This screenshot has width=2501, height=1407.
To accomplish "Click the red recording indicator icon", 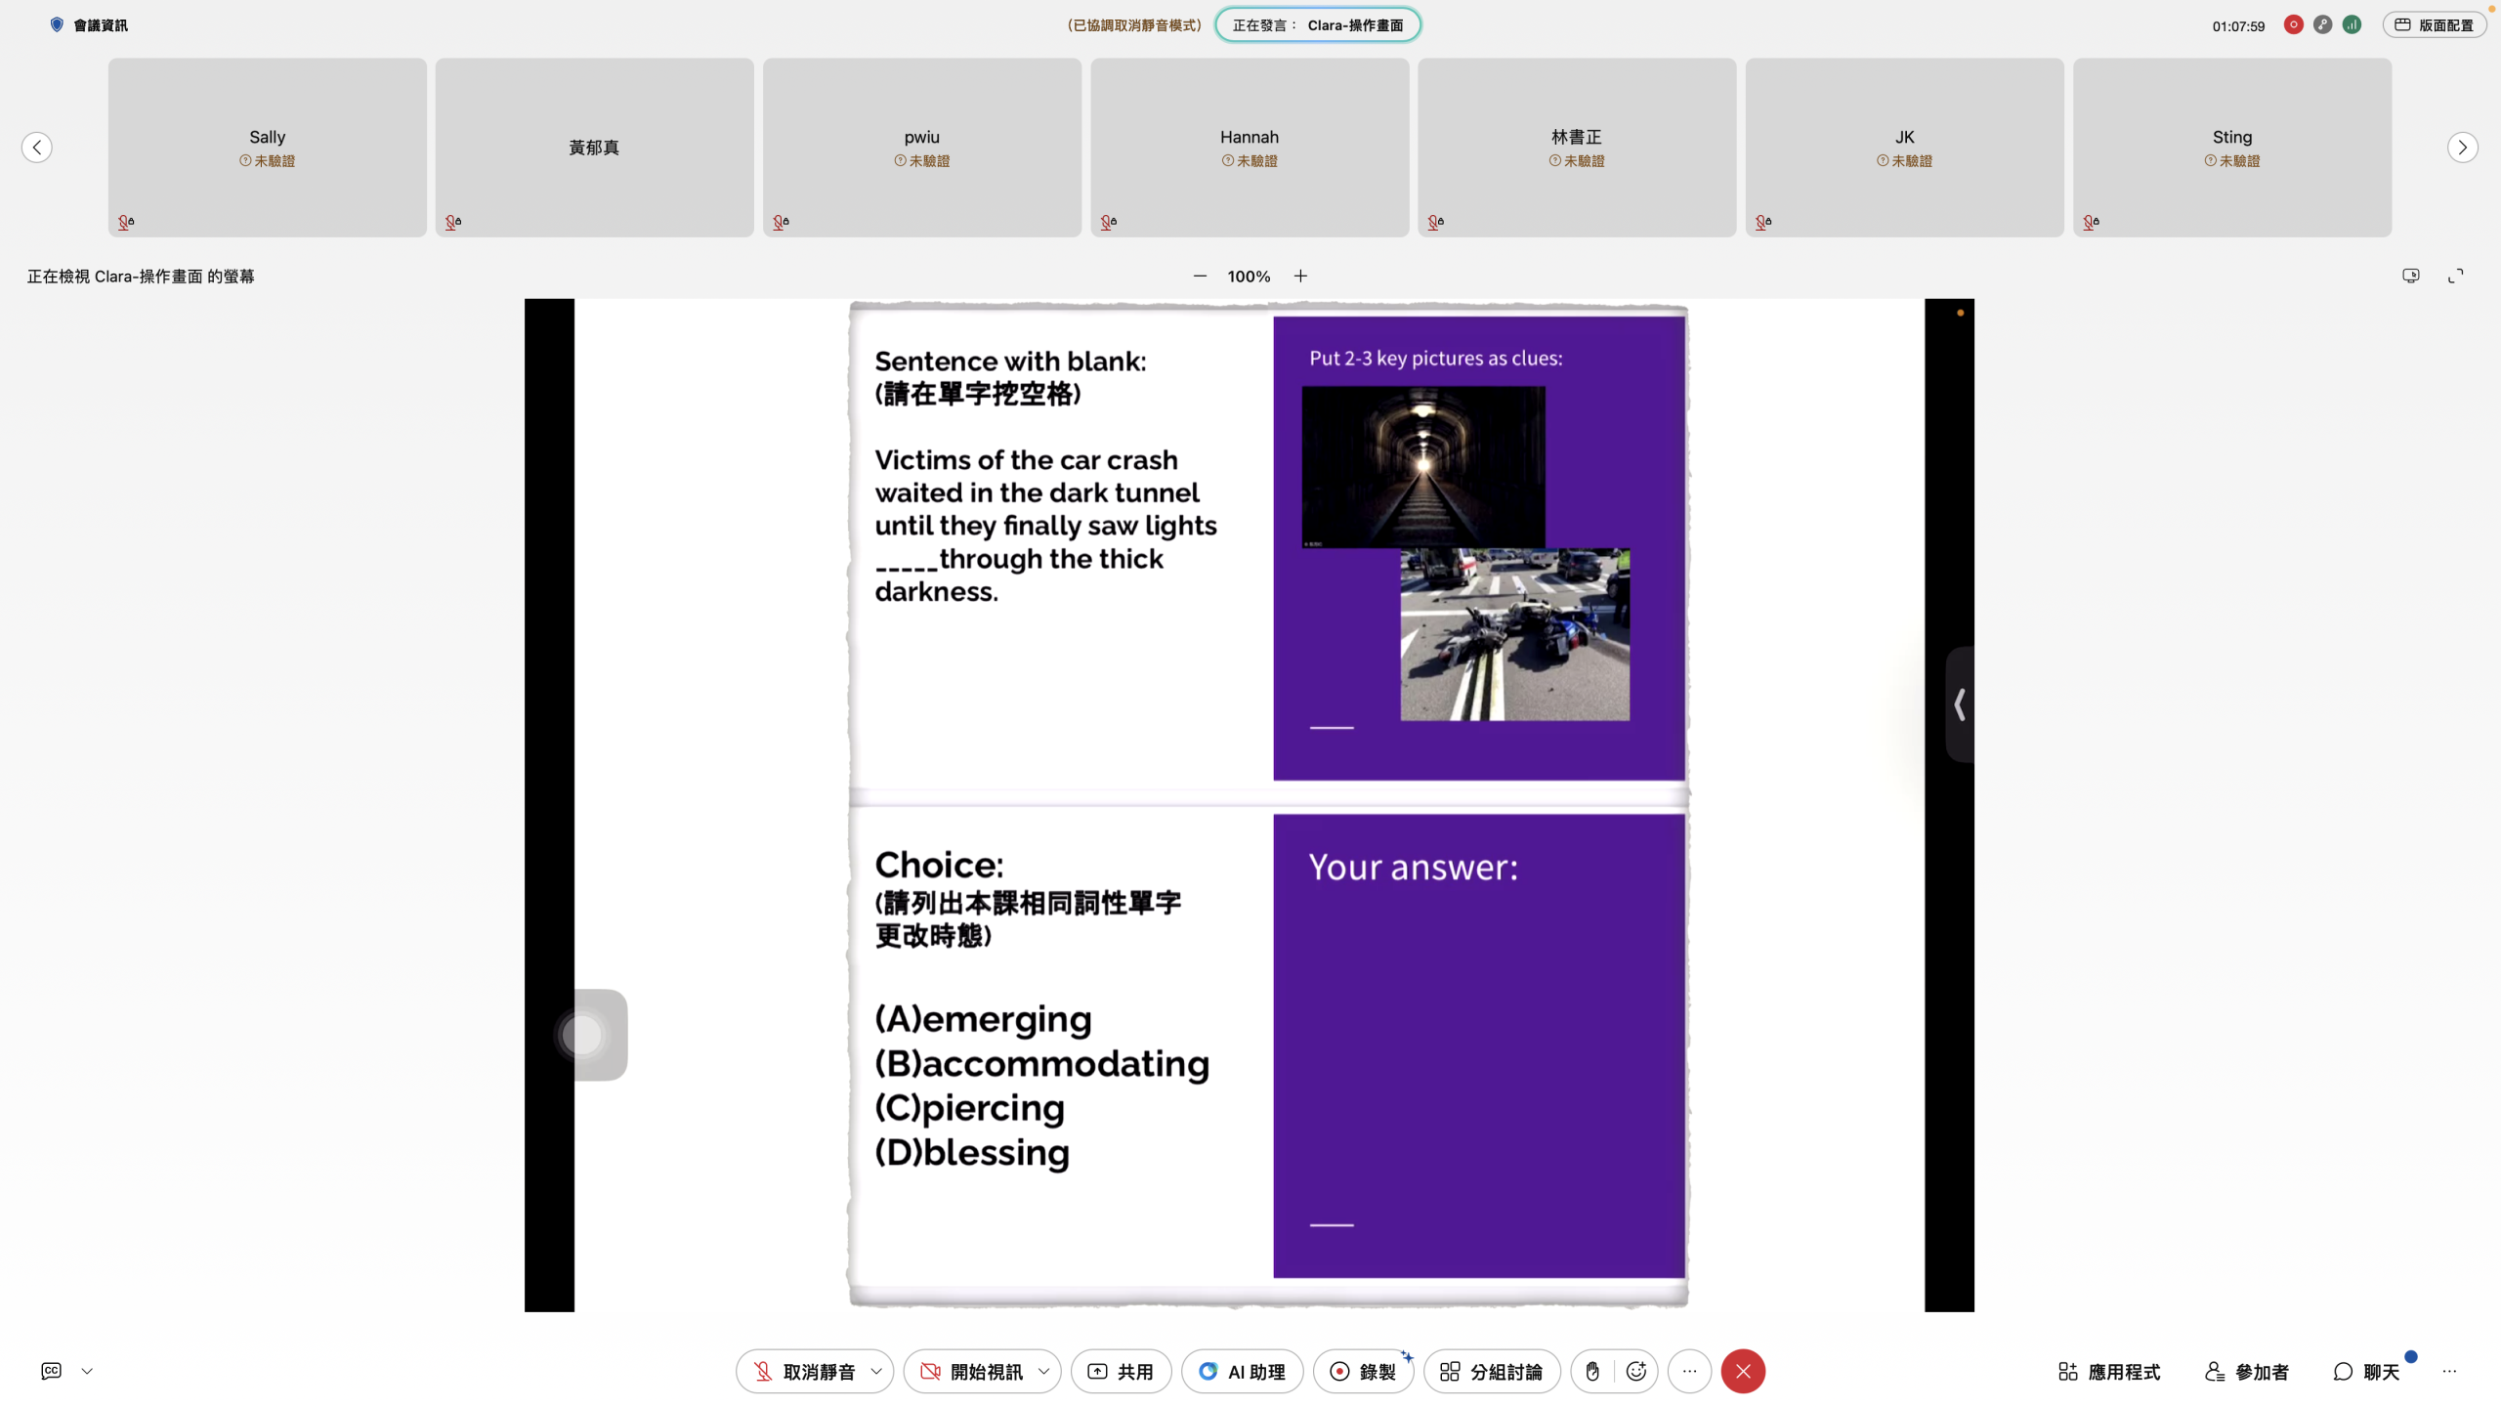I will click(x=2293, y=25).
